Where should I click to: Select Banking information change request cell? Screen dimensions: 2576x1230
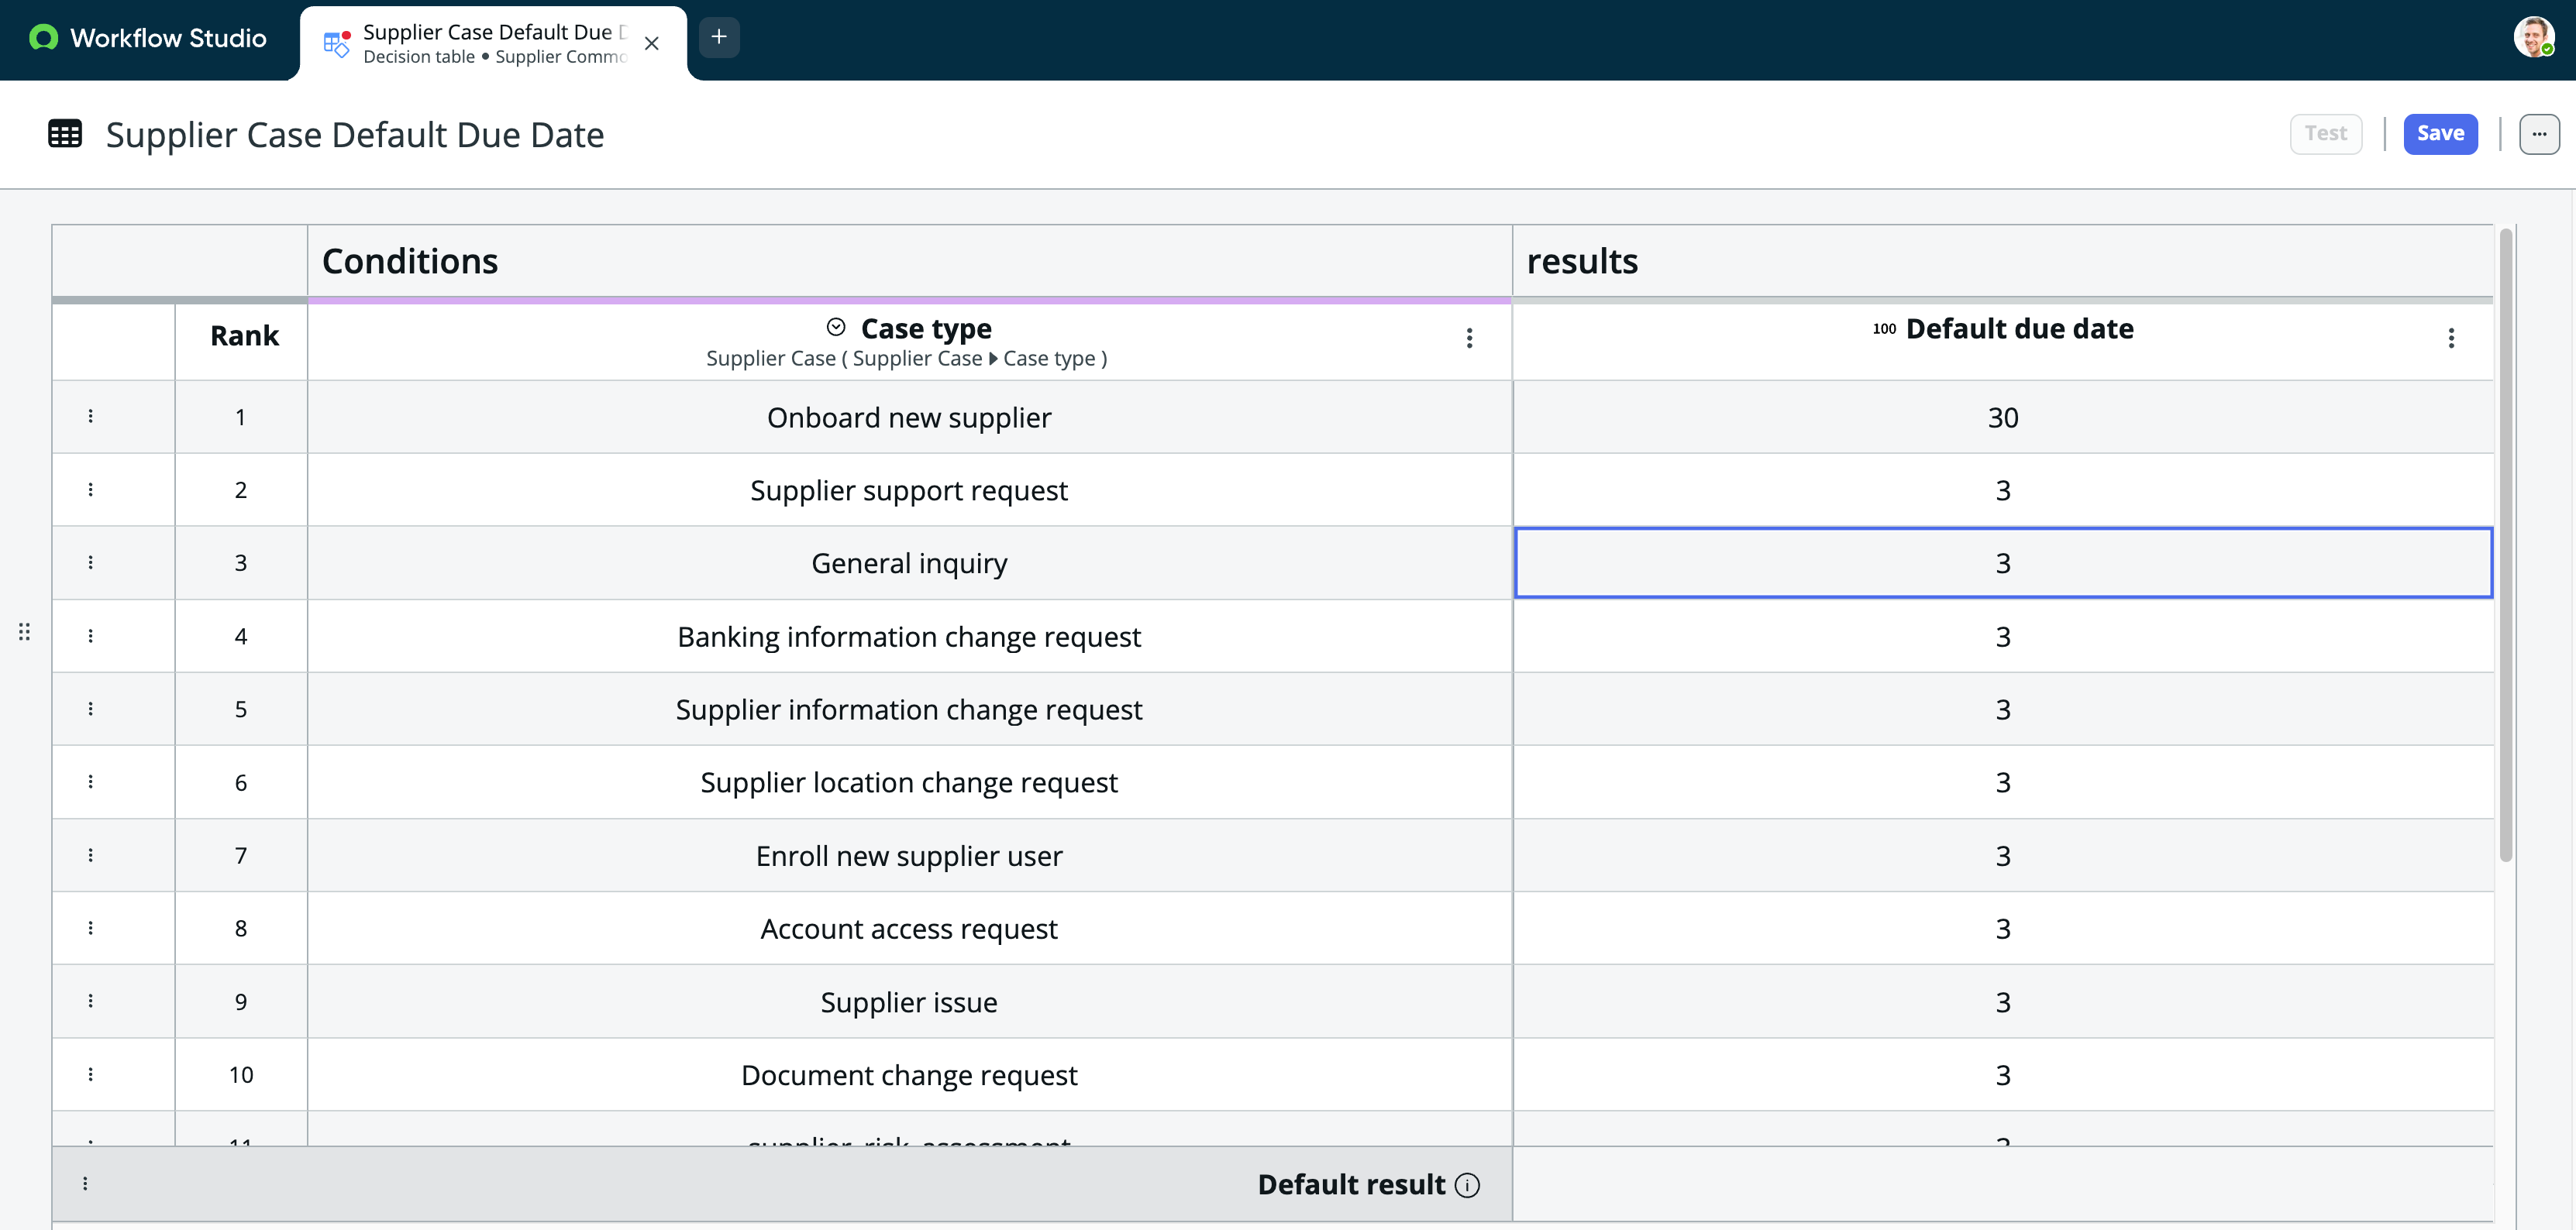909,637
